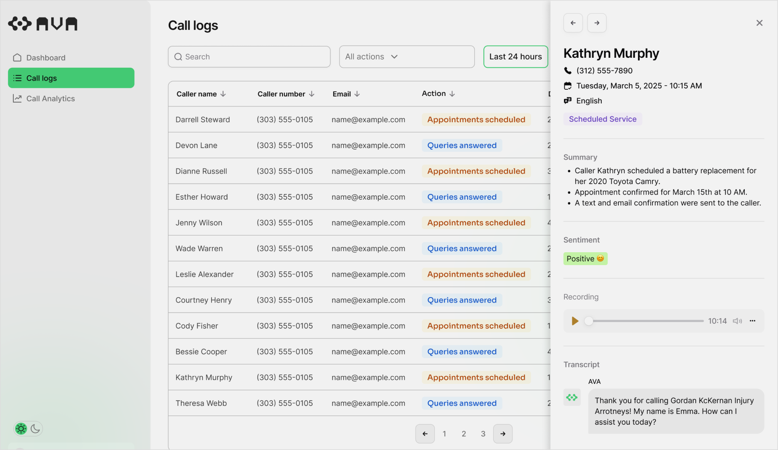Click Wade Warren's phone number
Viewport: 778px width, 450px height.
(x=285, y=248)
